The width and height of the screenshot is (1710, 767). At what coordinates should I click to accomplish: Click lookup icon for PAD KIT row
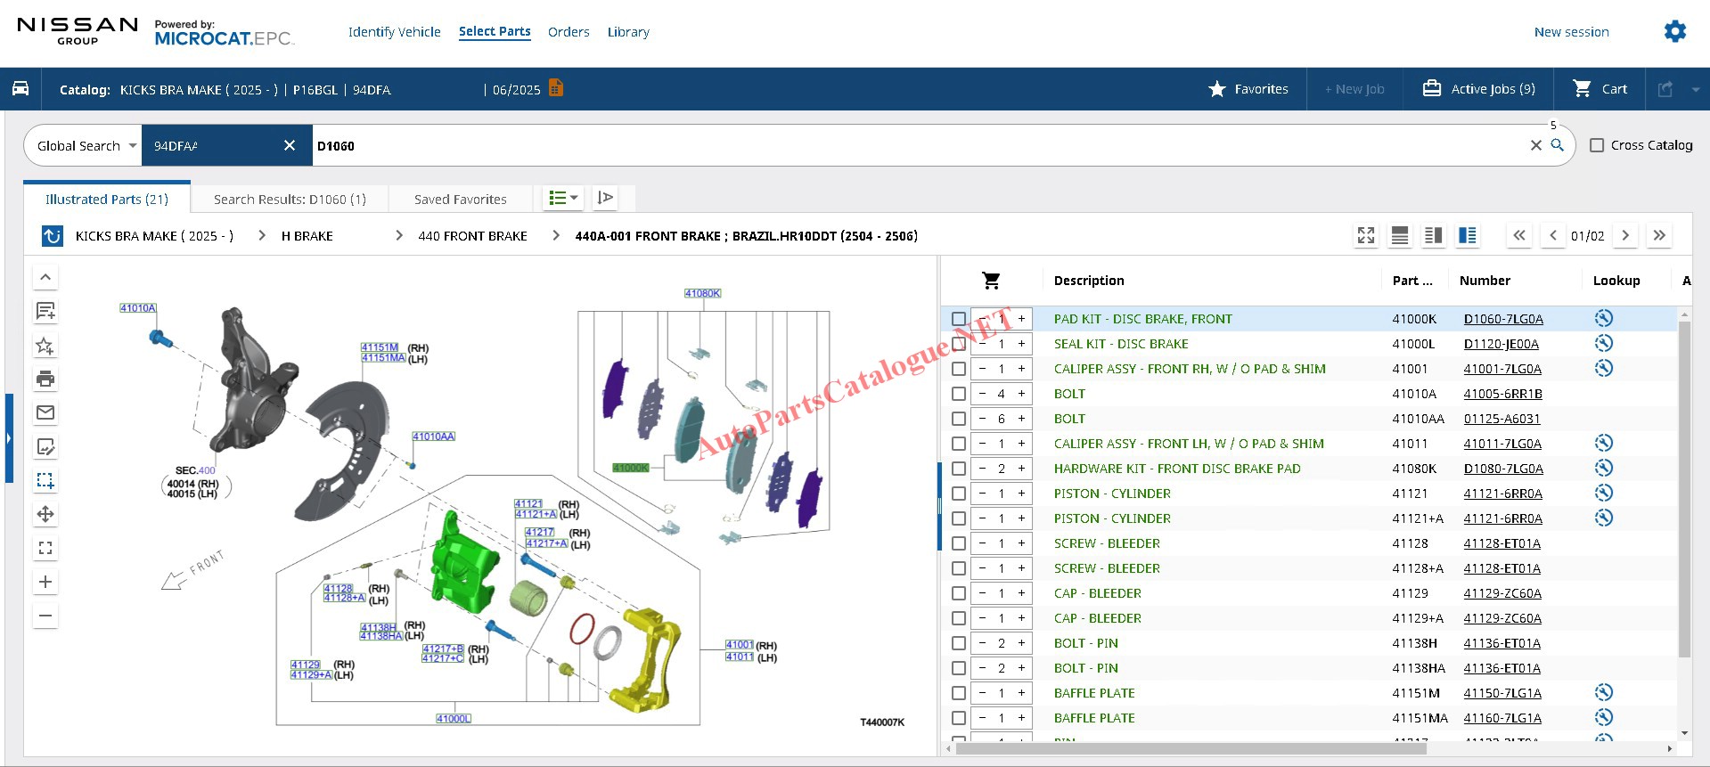coord(1603,318)
